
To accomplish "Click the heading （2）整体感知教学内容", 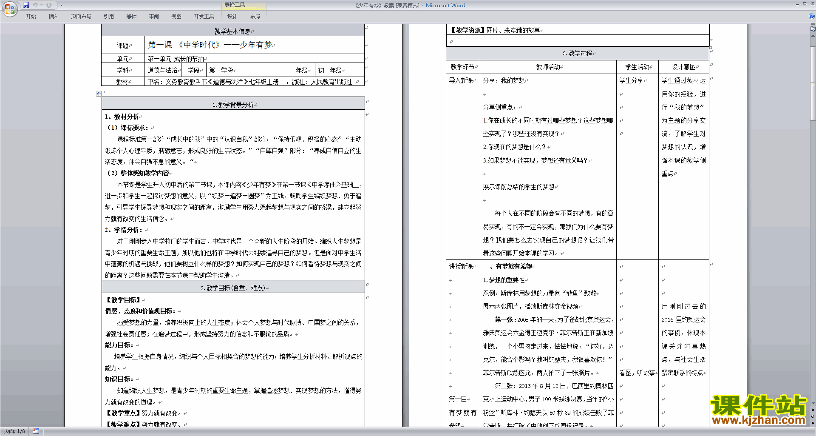I will 137,173.
